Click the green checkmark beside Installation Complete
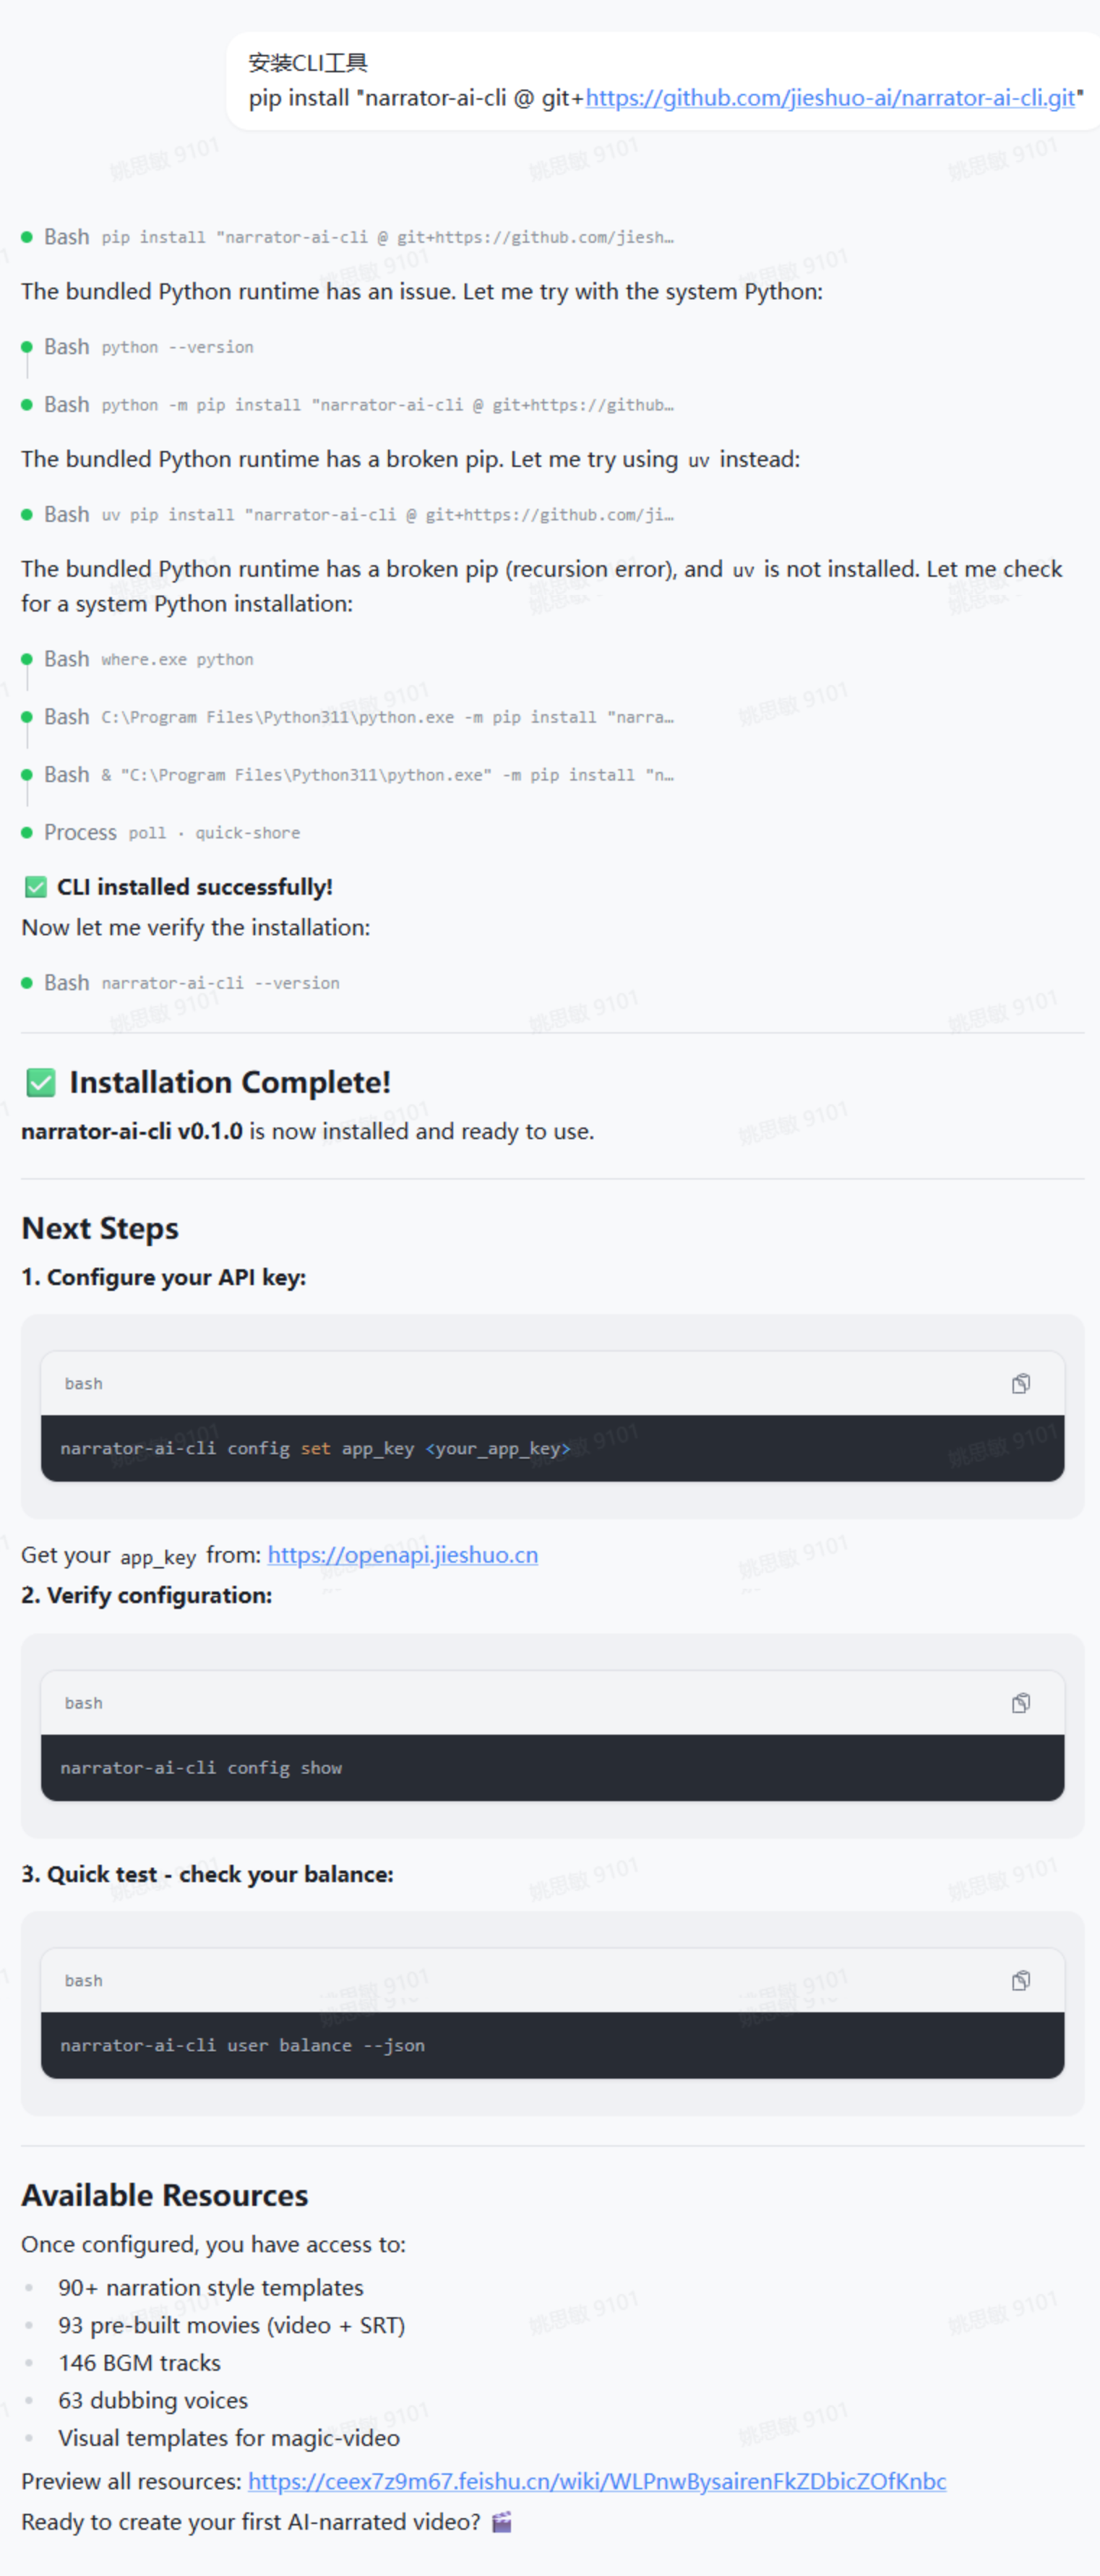 [x=41, y=1082]
